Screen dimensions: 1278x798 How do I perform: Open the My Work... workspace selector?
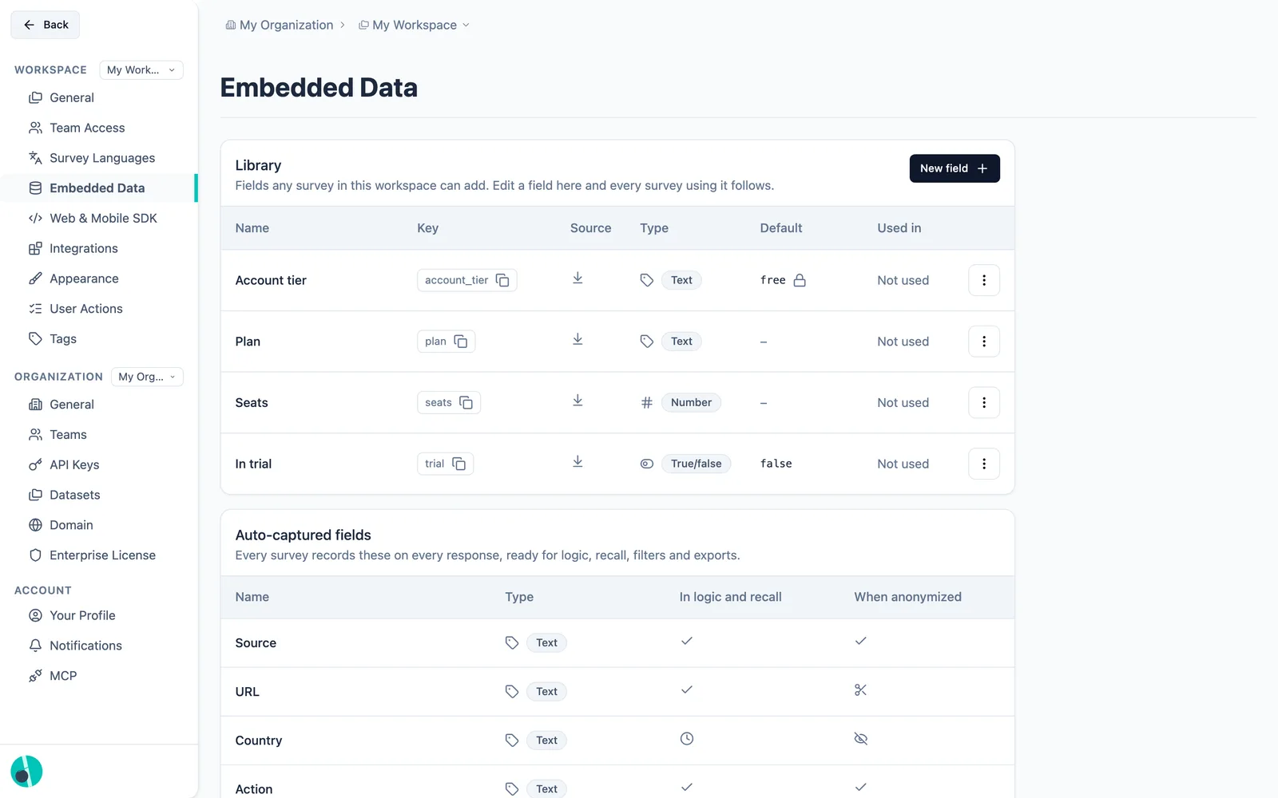pyautogui.click(x=141, y=70)
